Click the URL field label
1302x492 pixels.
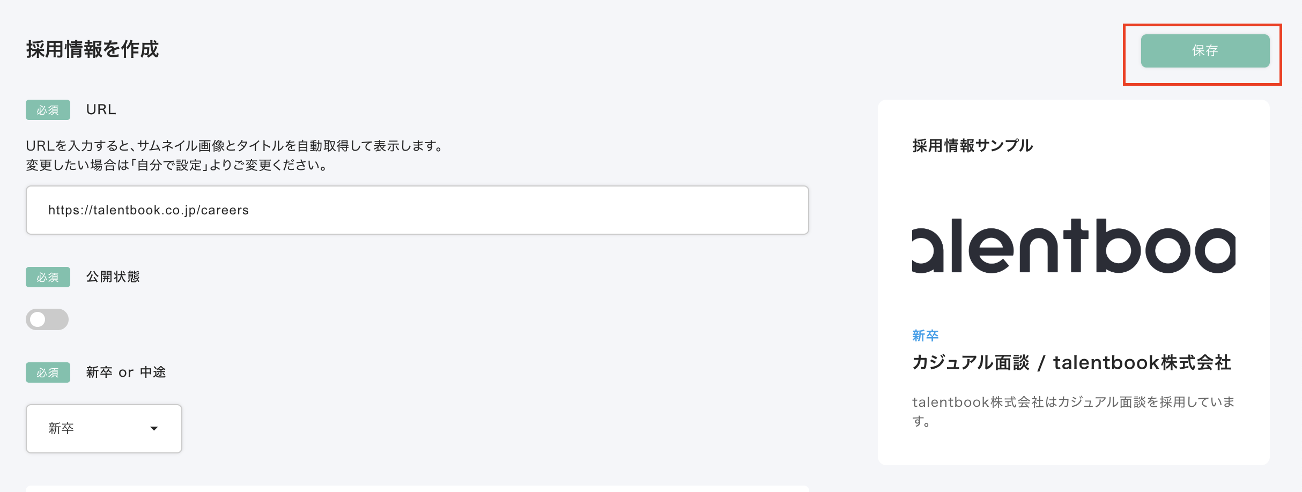(x=101, y=109)
